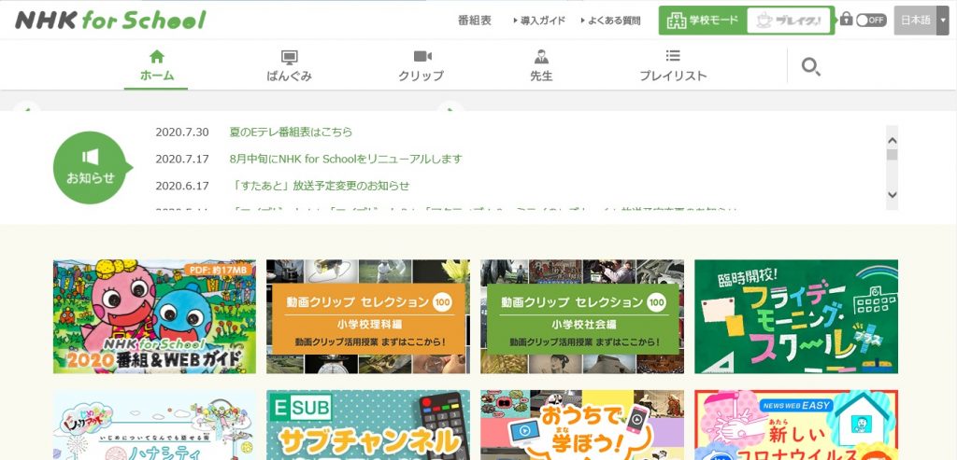This screenshot has width=957, height=460.
Task: Open the ばんぐみ programs tab
Action: click(x=290, y=66)
